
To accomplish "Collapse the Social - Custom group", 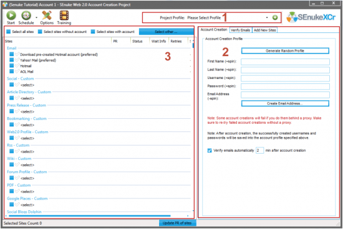I will pos(21,78).
